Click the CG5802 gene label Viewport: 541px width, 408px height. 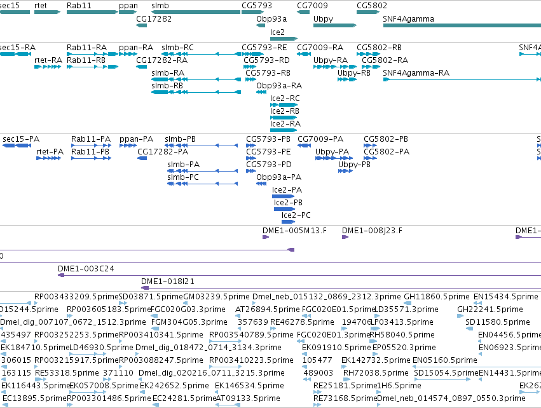pos(372,6)
